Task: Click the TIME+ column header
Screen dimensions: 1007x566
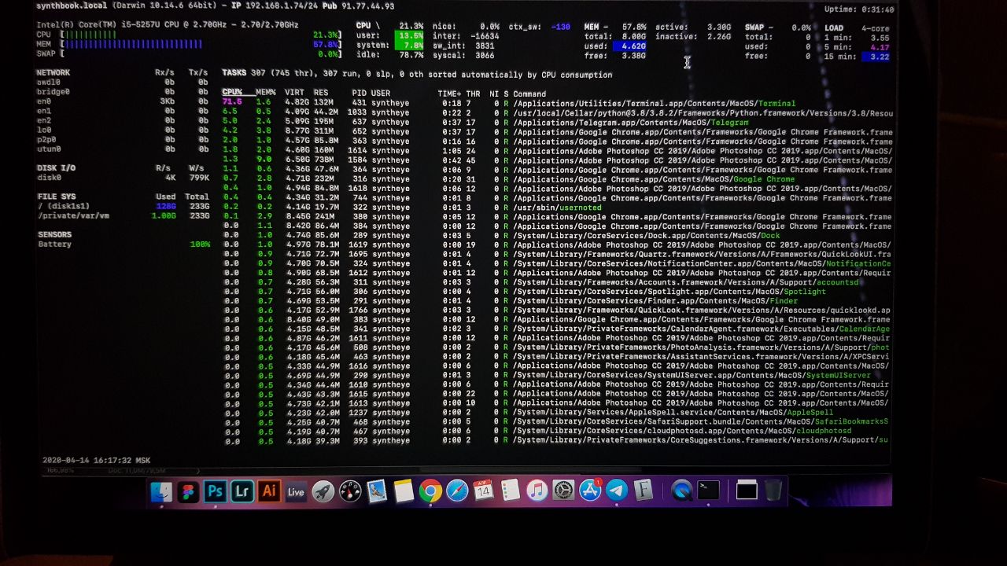Action: [449, 94]
